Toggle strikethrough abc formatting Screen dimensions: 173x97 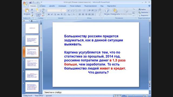(x=58, y=14)
